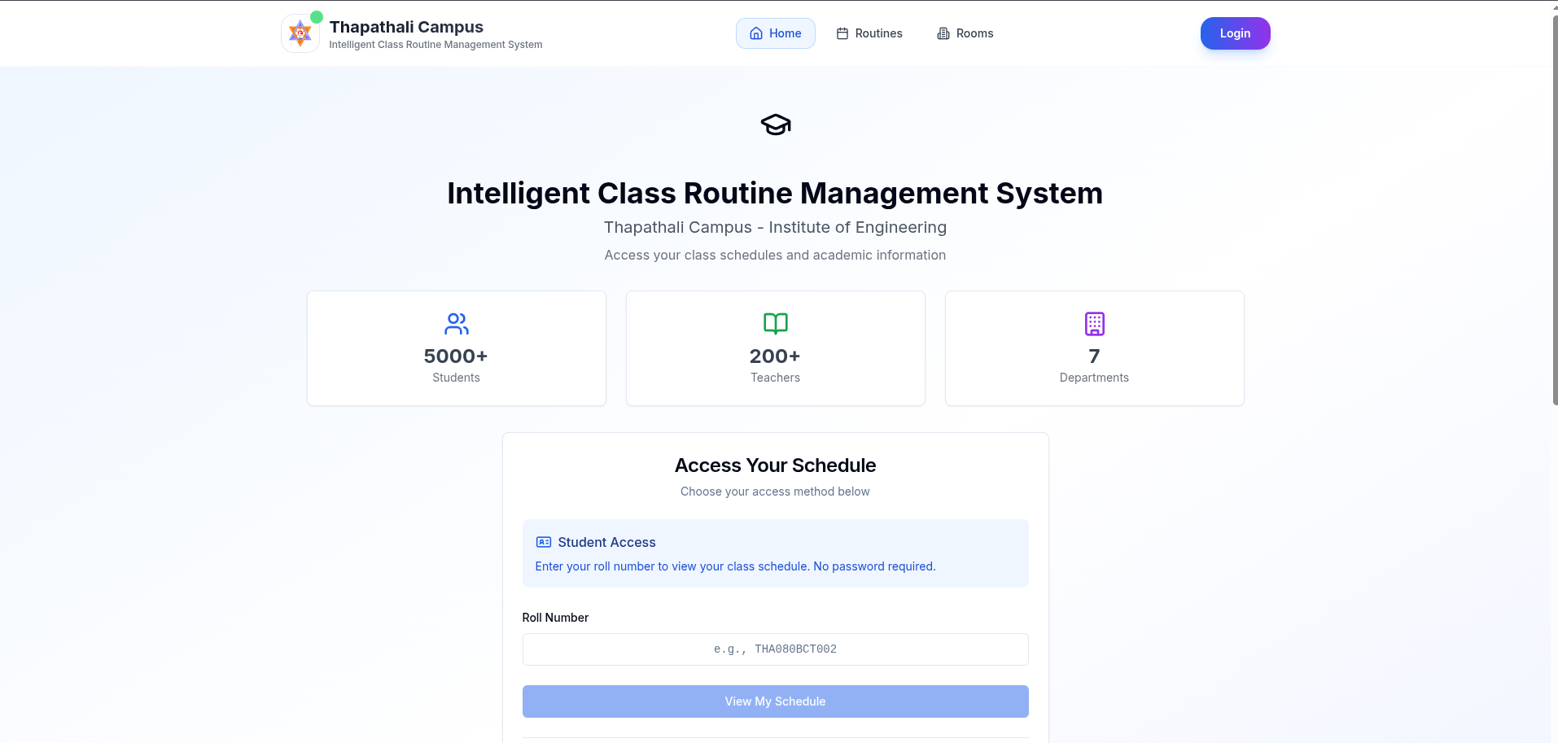This screenshot has width=1558, height=743.
Task: Click the green open book Teachers icon
Action: [775, 323]
